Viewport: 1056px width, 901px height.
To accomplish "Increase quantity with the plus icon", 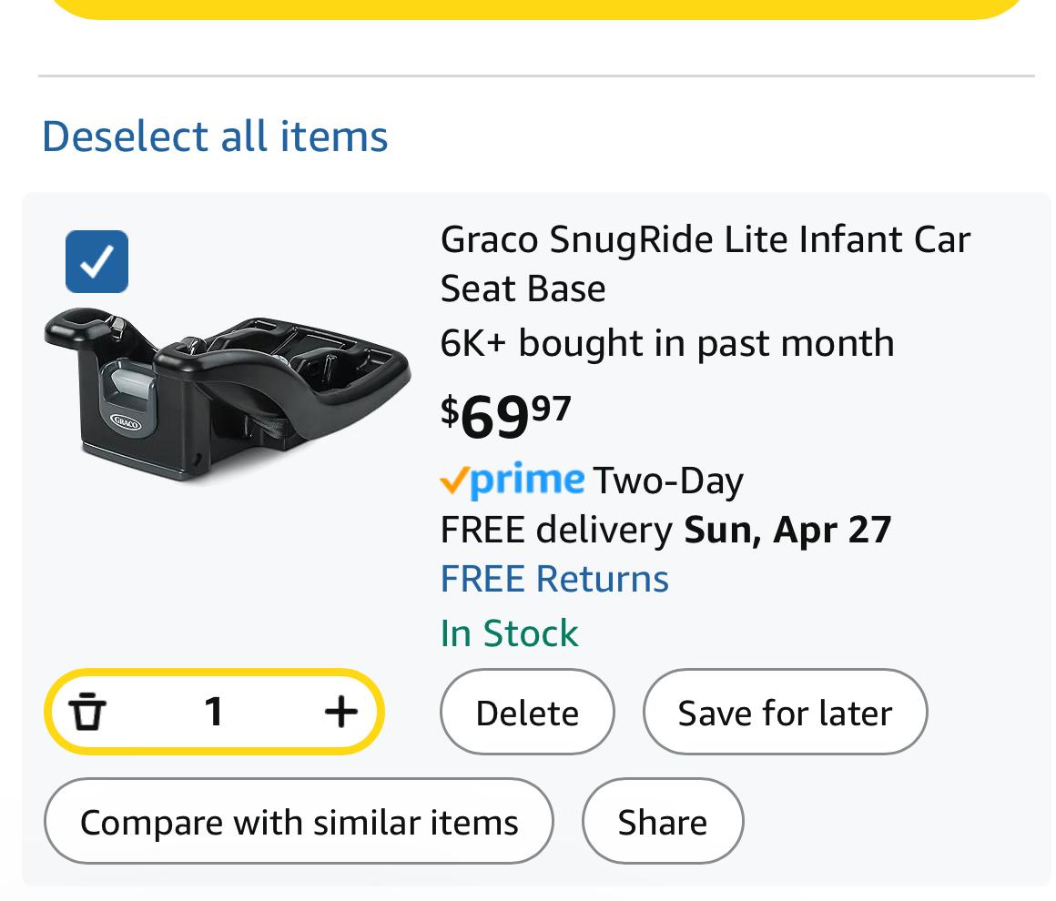I will point(341,711).
